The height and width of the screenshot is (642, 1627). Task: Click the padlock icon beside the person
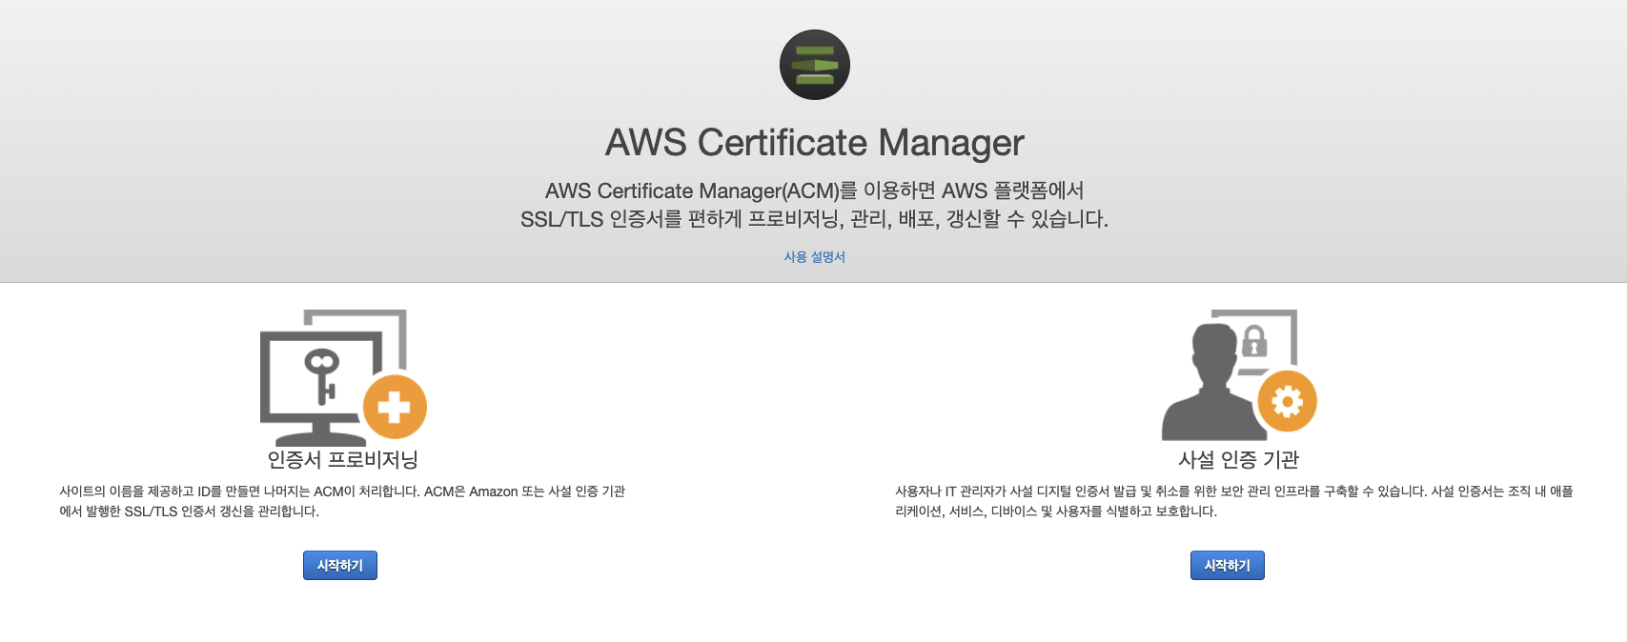point(1254,341)
